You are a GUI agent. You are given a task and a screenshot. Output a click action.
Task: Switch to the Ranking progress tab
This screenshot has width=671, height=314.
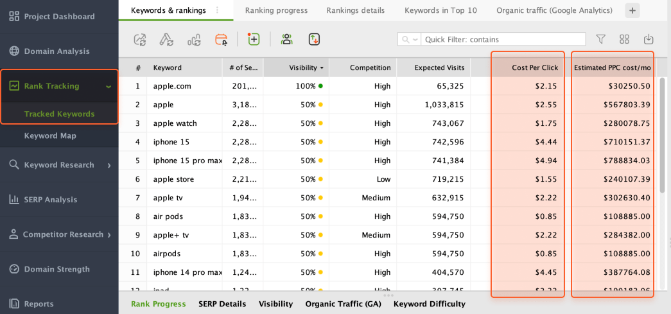pyautogui.click(x=277, y=10)
